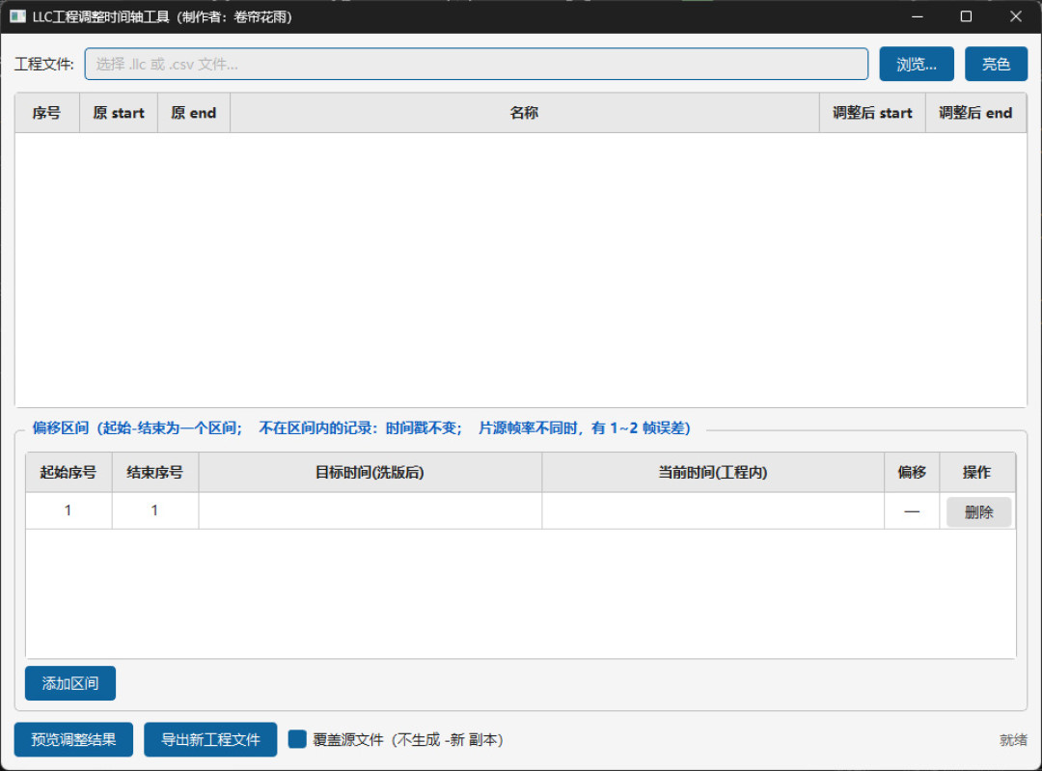Click the 结束序号 column header
Image resolution: width=1042 pixels, height=771 pixels.
(x=154, y=473)
